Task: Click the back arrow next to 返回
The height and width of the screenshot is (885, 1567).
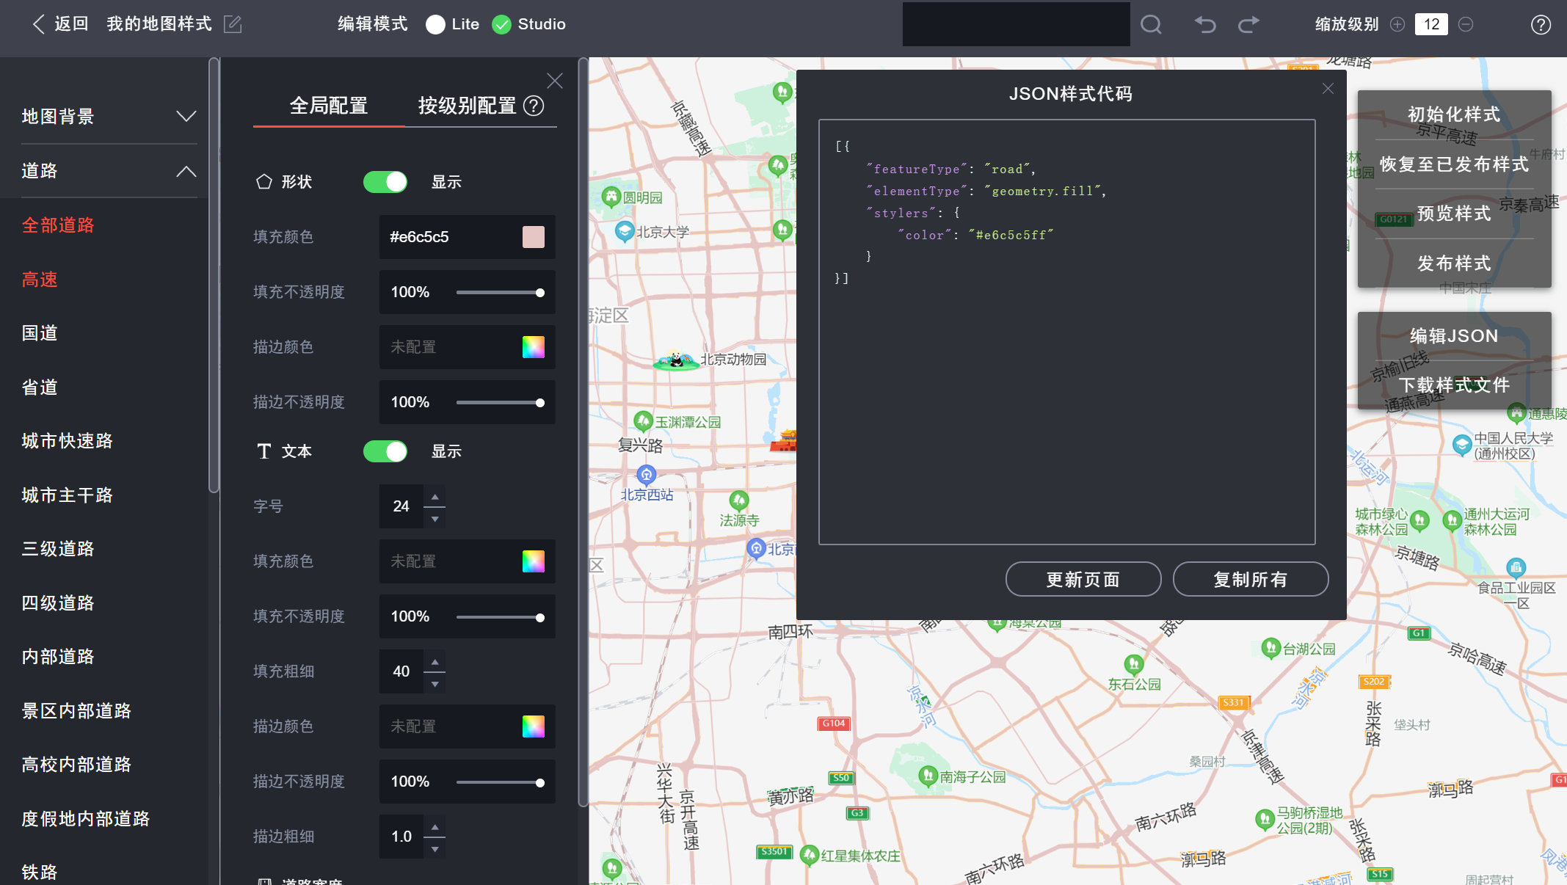Action: point(39,23)
